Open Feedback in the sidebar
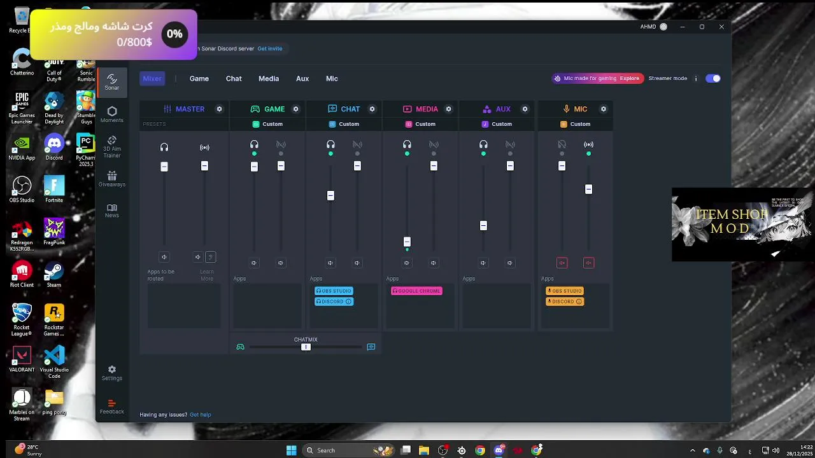The image size is (815, 458). pos(112,406)
